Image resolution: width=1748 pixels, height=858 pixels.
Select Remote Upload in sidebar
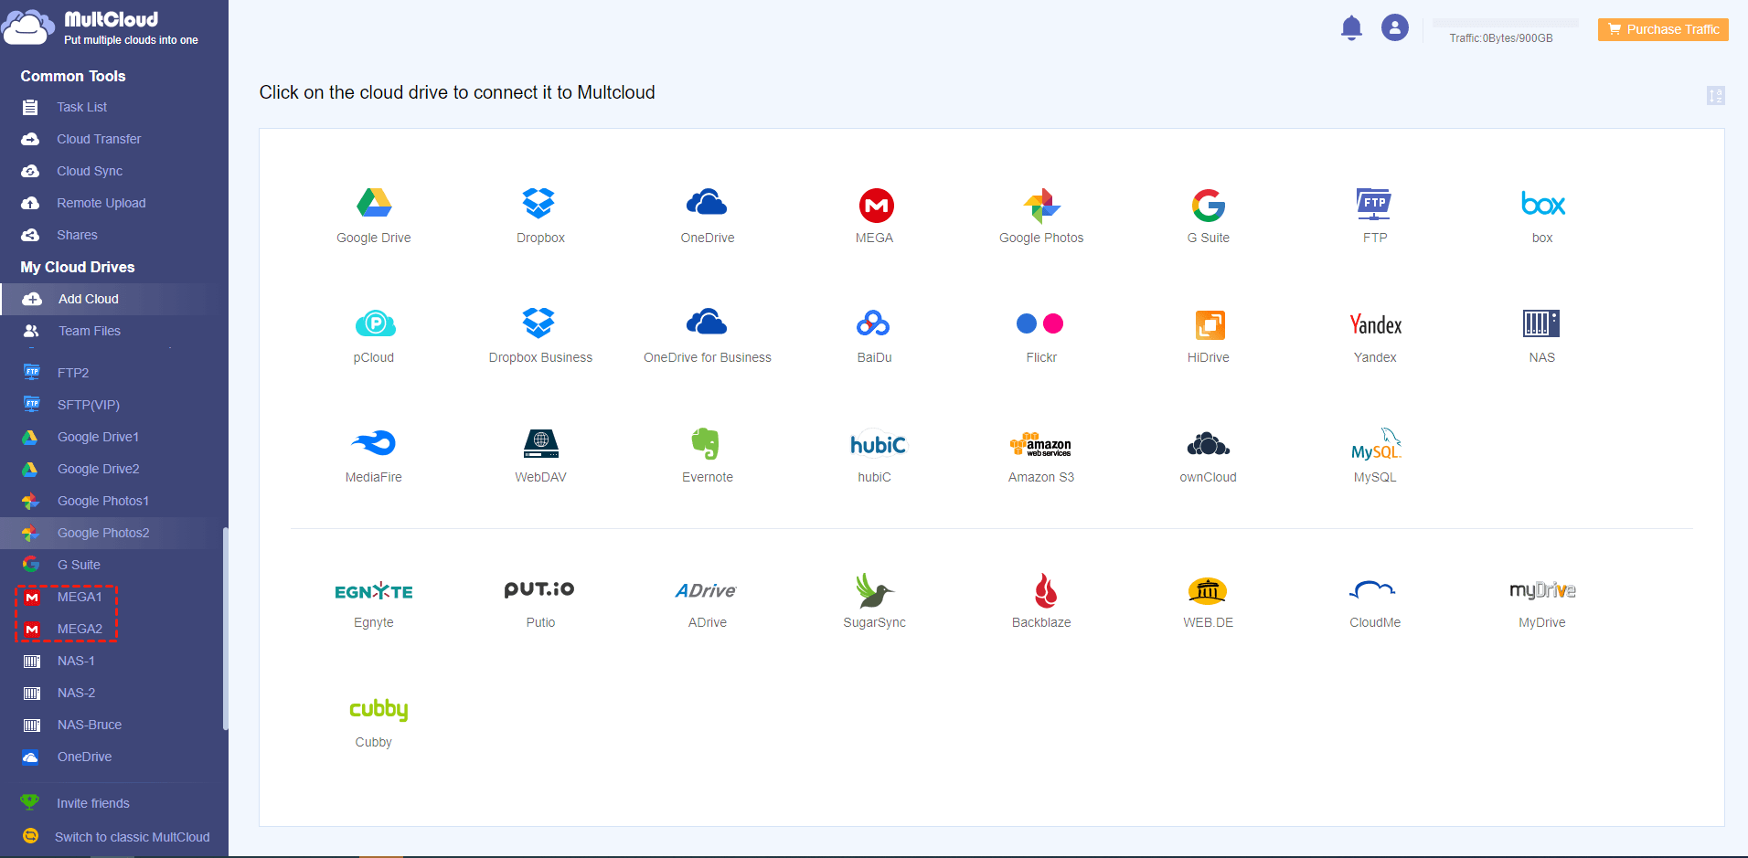tap(101, 203)
